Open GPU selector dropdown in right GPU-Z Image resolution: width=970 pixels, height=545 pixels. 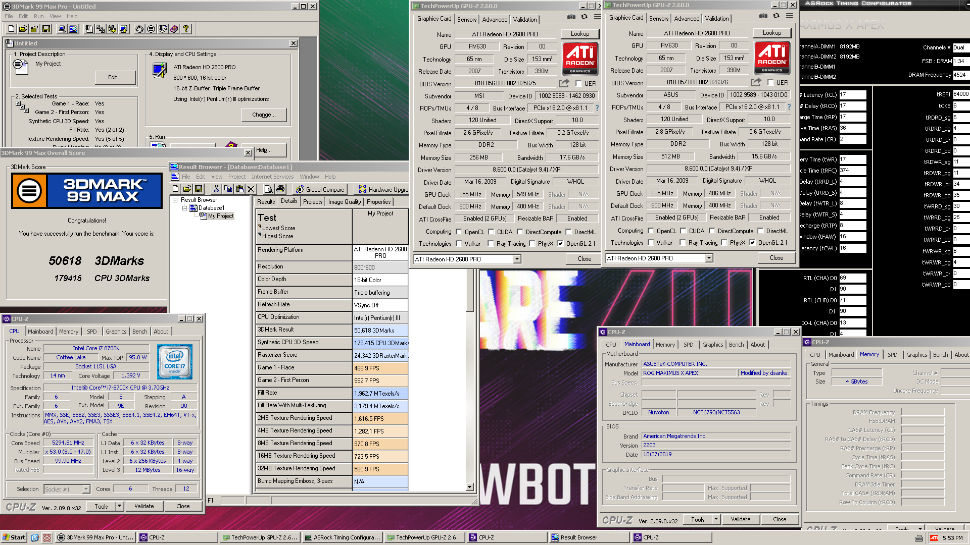(x=709, y=258)
